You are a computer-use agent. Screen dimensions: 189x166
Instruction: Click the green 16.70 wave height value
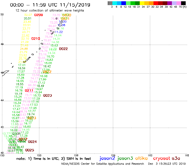pos(50,56)
